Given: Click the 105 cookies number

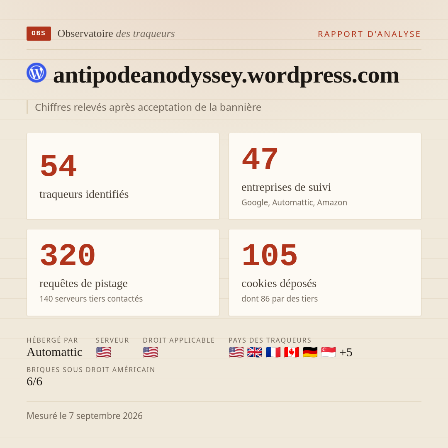Looking at the screenshot, I should click(x=270, y=255).
